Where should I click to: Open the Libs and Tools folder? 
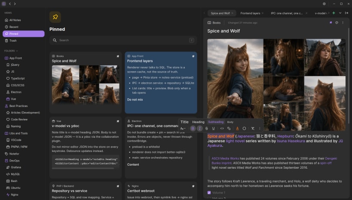click(x=24, y=133)
